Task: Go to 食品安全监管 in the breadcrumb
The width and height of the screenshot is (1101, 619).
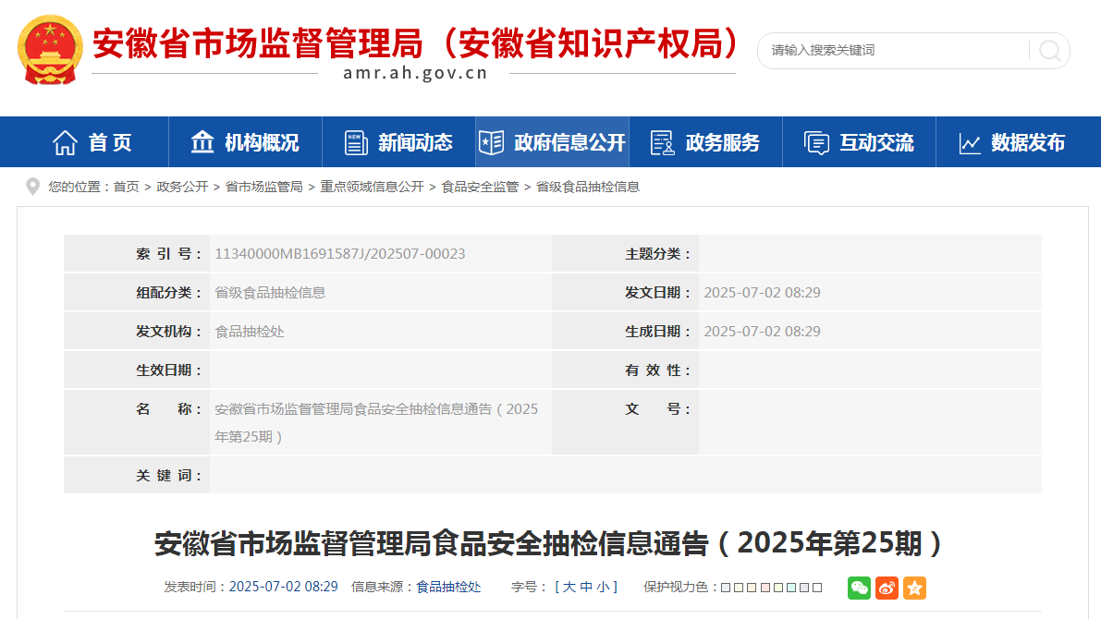Action: click(x=480, y=187)
